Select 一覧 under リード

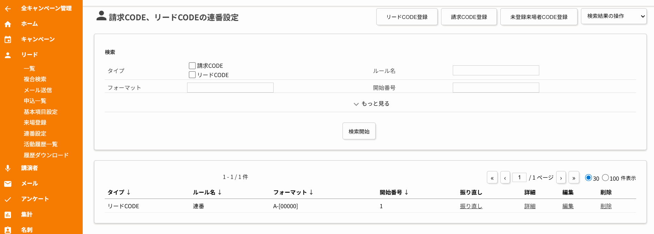(29, 68)
